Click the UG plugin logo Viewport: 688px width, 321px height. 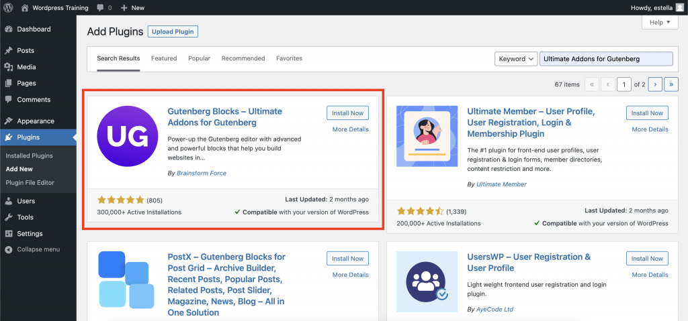pos(127,136)
